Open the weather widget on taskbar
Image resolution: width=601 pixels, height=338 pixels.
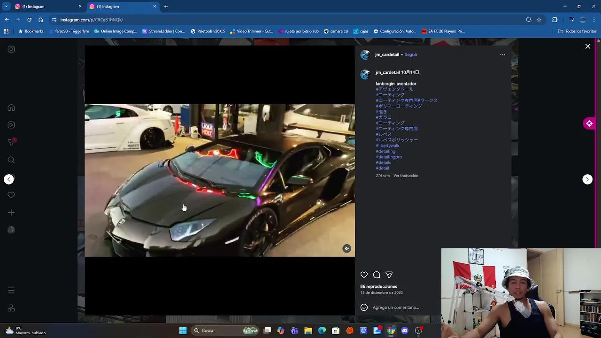[26, 330]
